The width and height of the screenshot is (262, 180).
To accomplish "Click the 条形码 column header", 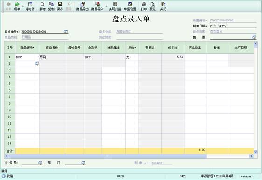I will pyautogui.click(x=93, y=47).
